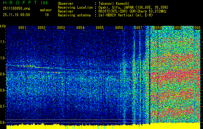Viewport: 203px width, 129px height.
Task: Click the 0857 time marker
Action: point(138,28)
